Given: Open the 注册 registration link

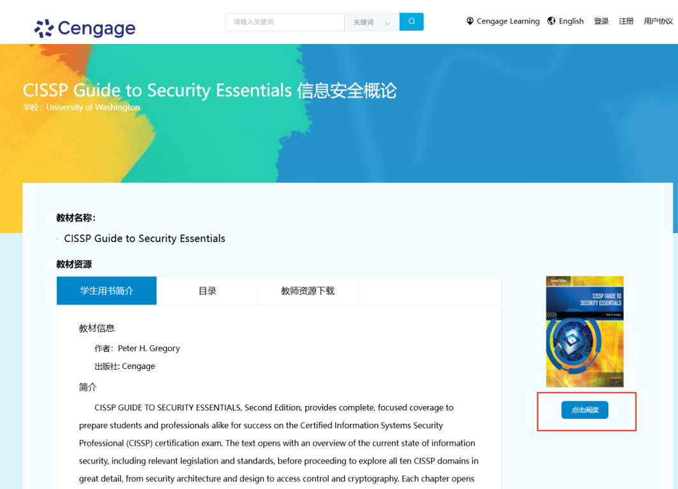Looking at the screenshot, I should click(626, 21).
